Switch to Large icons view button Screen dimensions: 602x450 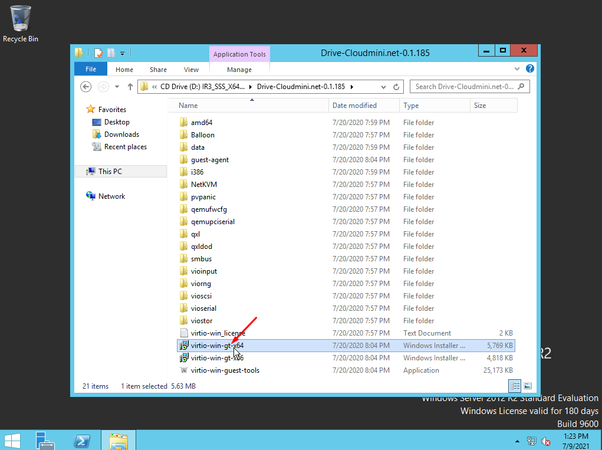(x=528, y=386)
